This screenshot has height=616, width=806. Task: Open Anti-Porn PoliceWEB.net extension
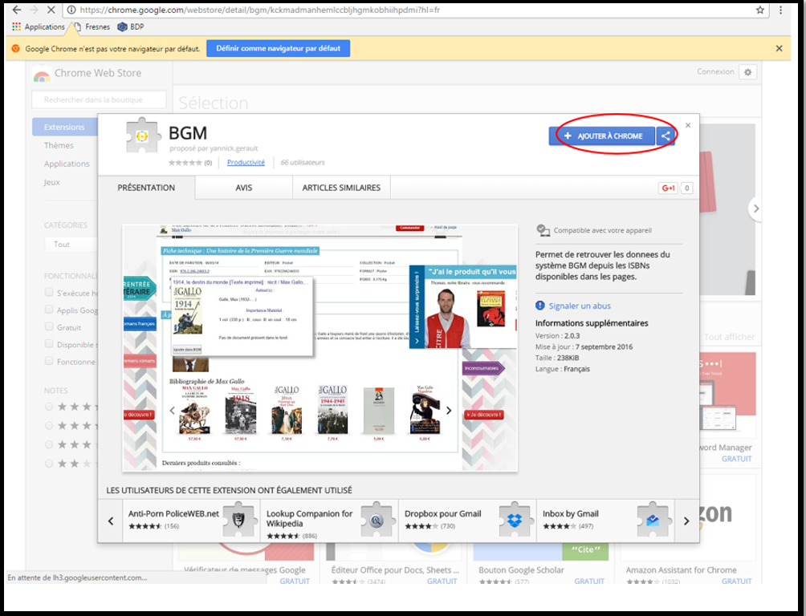[173, 514]
